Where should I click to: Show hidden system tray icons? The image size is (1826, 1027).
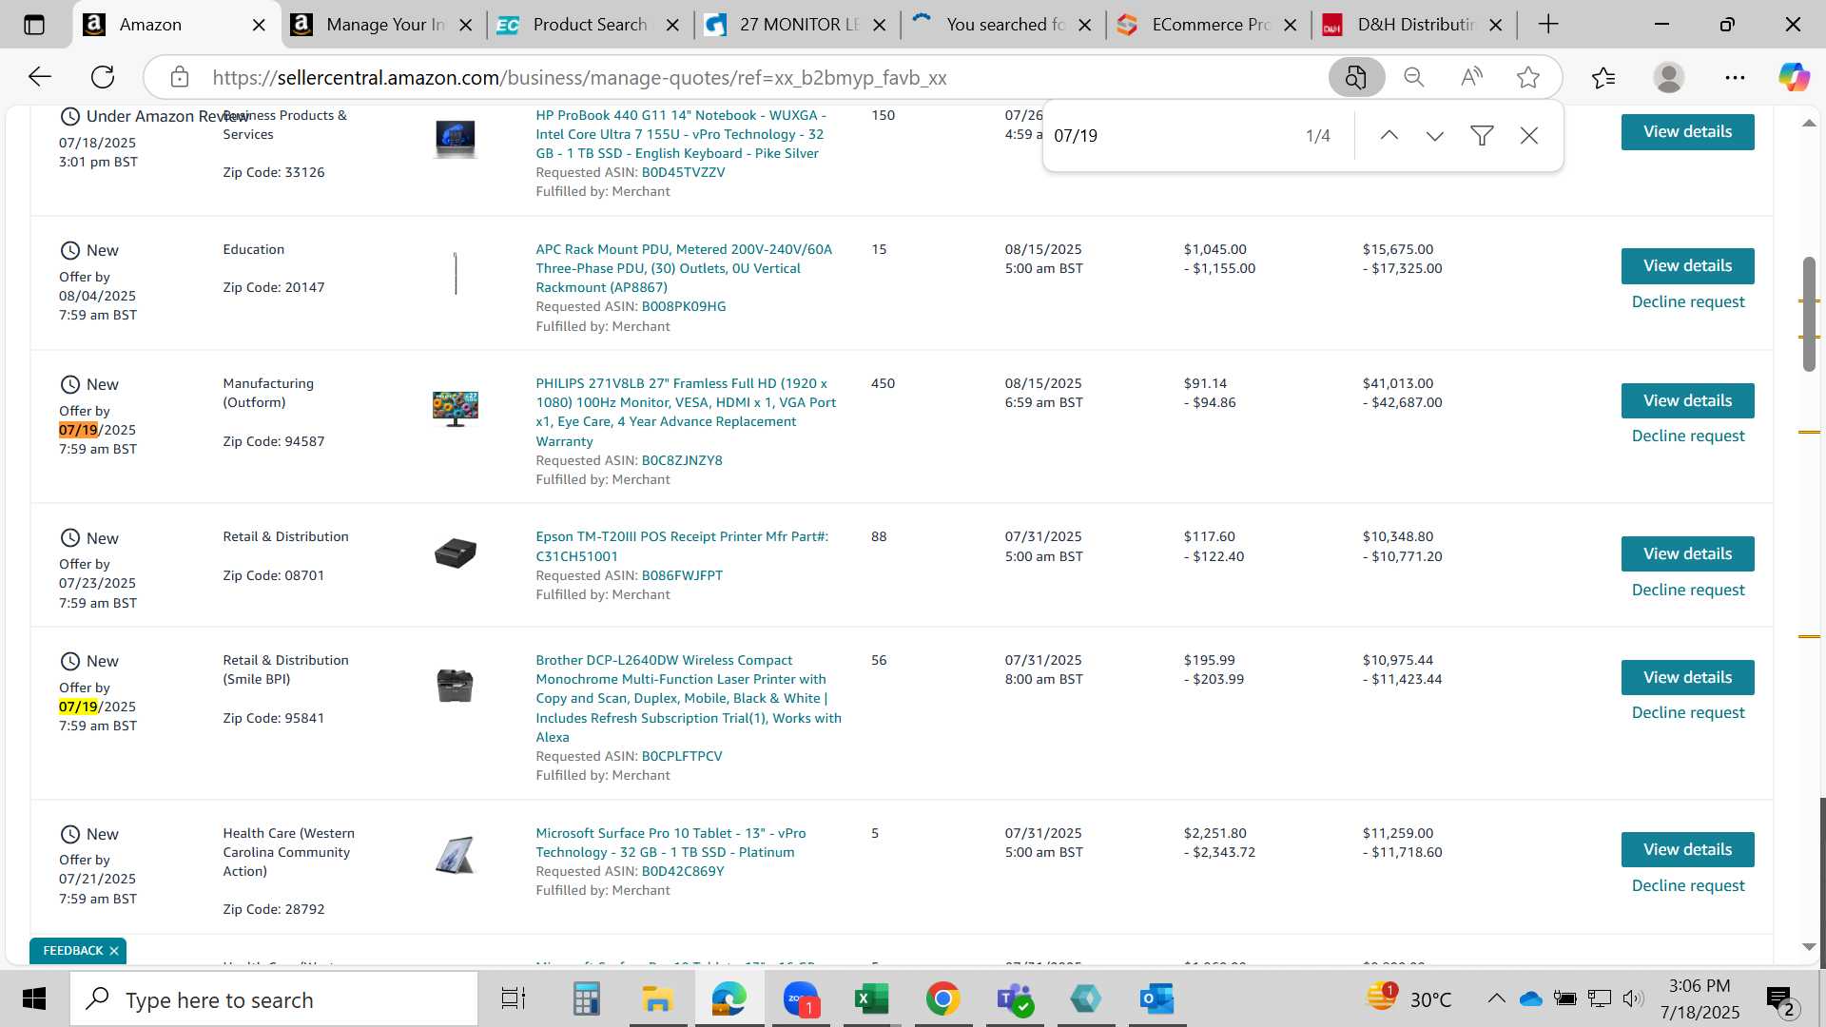(x=1496, y=998)
